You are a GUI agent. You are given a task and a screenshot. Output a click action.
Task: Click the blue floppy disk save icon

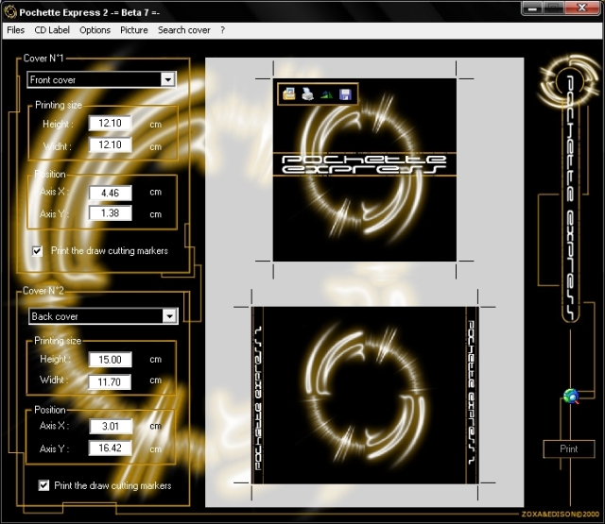pos(345,94)
